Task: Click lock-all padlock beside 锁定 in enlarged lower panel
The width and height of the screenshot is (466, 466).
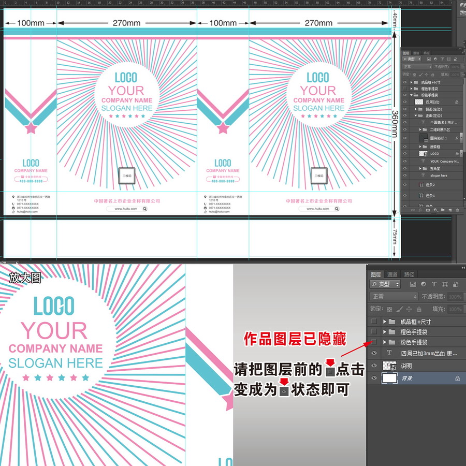Action: point(419,310)
